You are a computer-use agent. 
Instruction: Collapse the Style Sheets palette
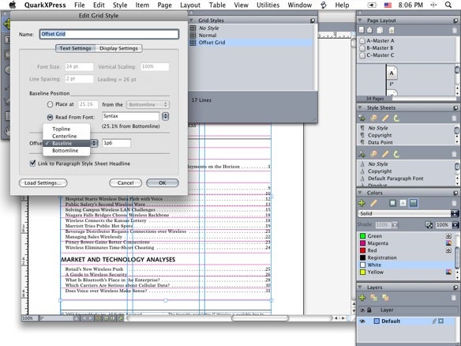coord(360,107)
